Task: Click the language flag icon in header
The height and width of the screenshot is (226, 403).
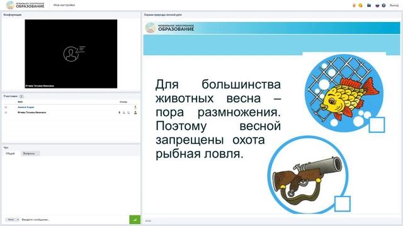Action: [377, 6]
